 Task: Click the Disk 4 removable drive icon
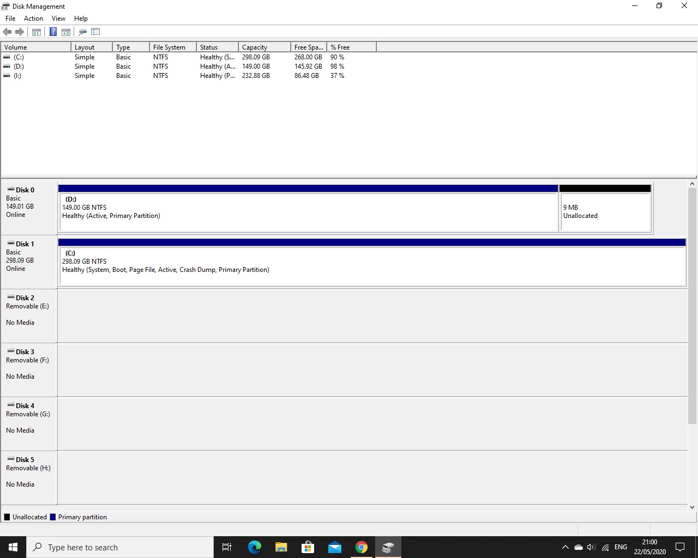10,405
